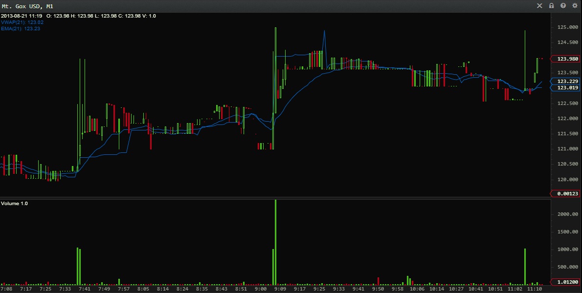Close the chart with the X icon
Viewport: 582px width, 293px height.
coord(539,6)
